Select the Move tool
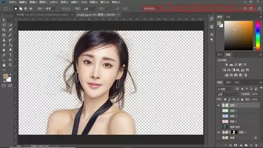The width and height of the screenshot is (263, 148). [4, 20]
